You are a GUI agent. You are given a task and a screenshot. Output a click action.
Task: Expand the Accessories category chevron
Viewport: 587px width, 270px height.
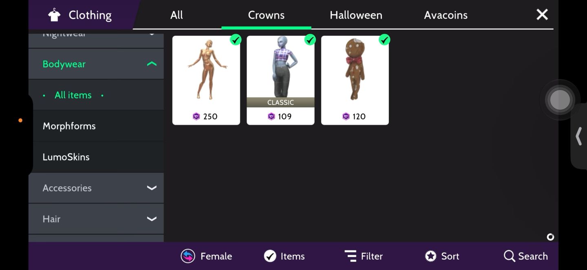152,188
